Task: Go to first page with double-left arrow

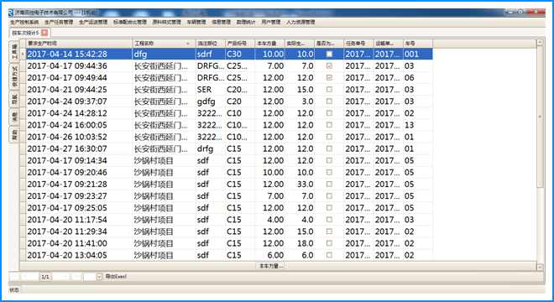Action: (x=14, y=277)
